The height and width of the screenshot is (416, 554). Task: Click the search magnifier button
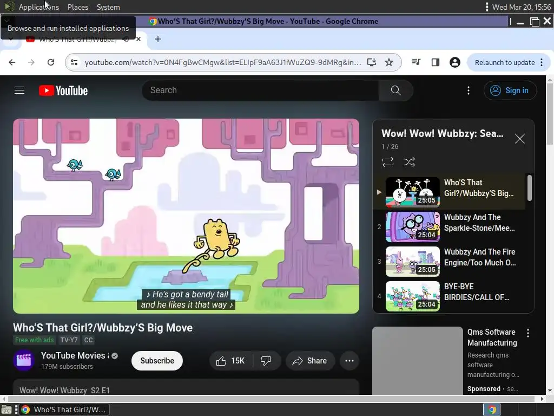click(x=395, y=90)
